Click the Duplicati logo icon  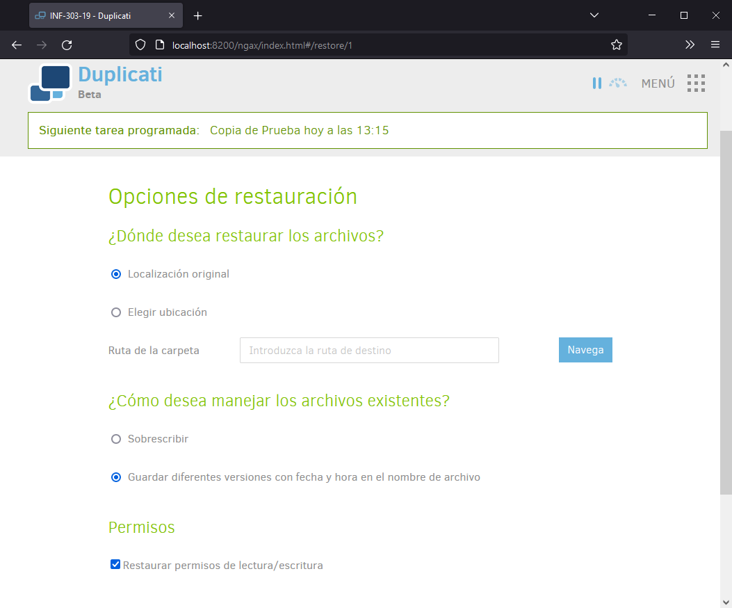pos(49,83)
